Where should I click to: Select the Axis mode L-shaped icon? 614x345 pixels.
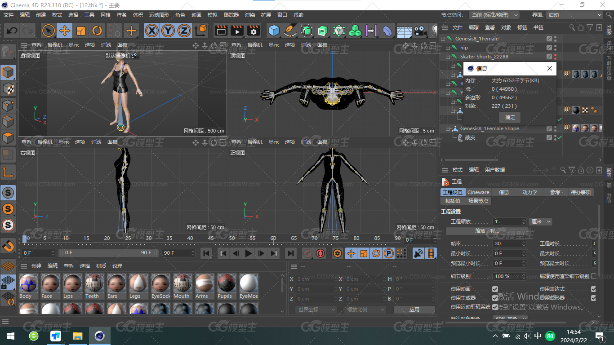[x=8, y=172]
